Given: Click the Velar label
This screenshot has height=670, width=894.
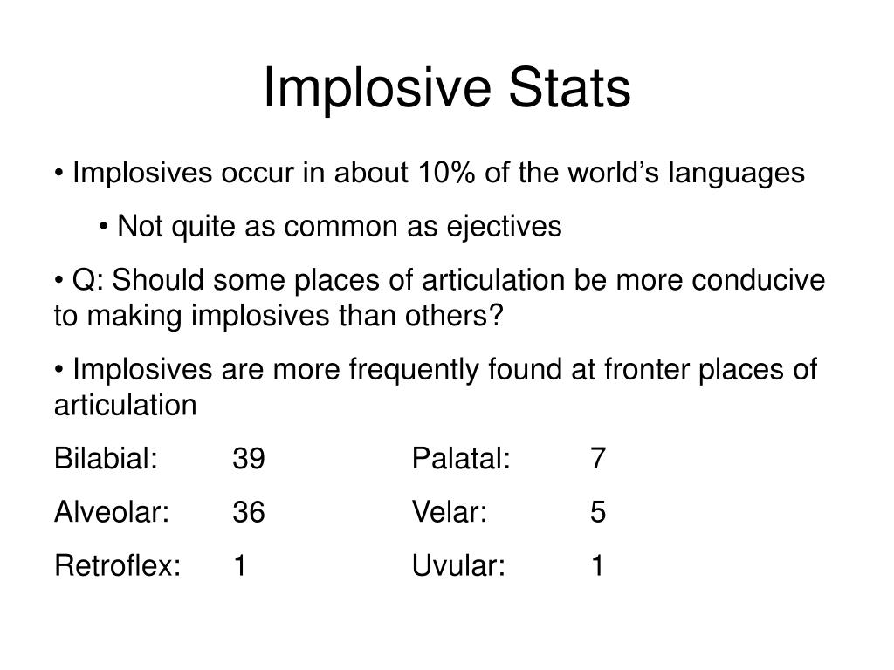Looking at the screenshot, I should [450, 511].
